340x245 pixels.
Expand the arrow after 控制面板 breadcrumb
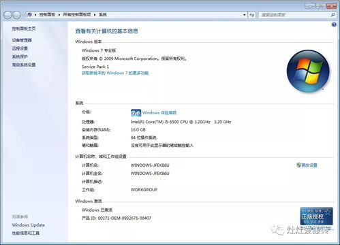pos(59,15)
